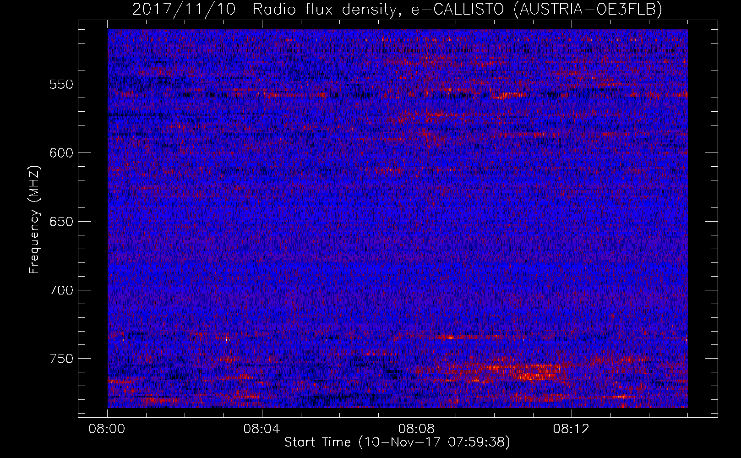
Task: Click the "Start Time (10-Nov-17 07:59:38)" label
Action: point(397,442)
